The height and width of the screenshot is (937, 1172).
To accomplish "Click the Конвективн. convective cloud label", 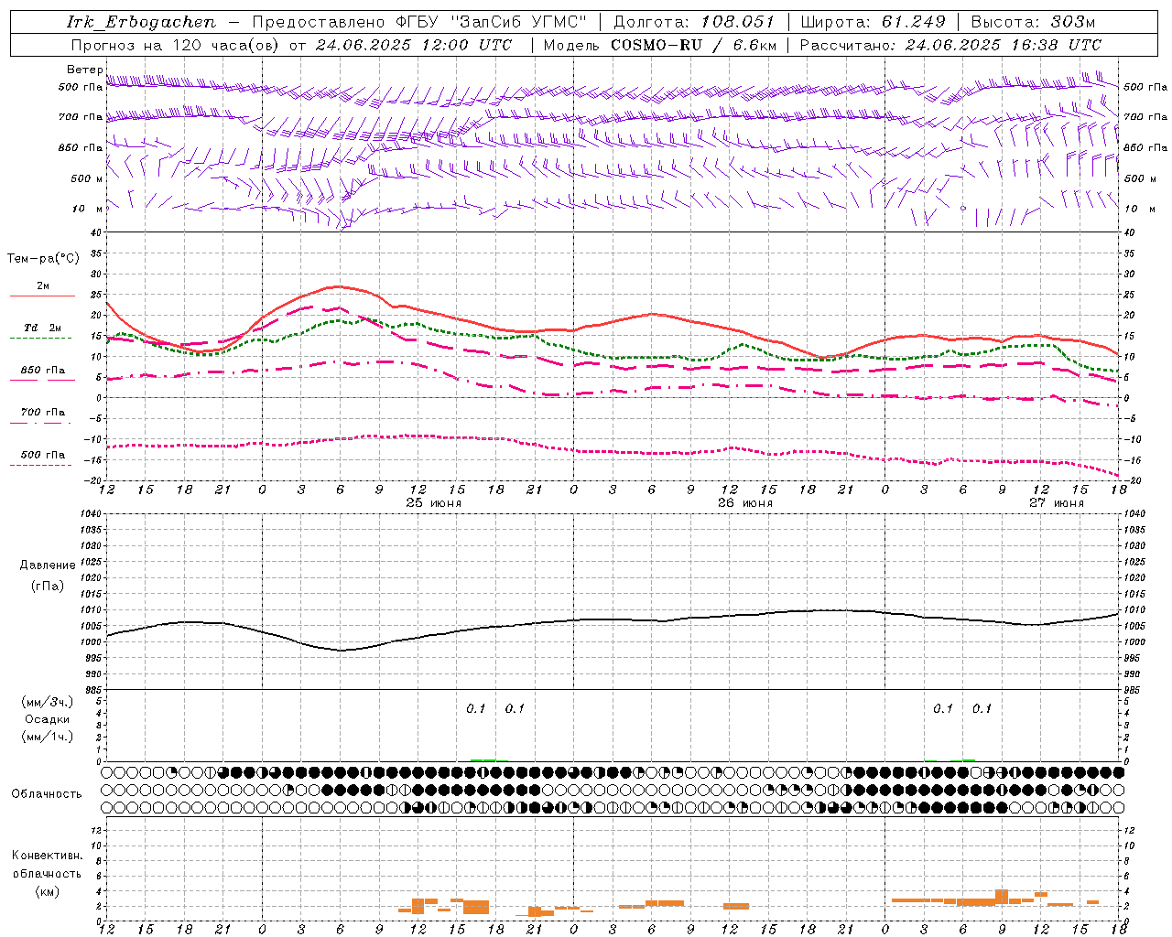I will pyautogui.click(x=47, y=856).
